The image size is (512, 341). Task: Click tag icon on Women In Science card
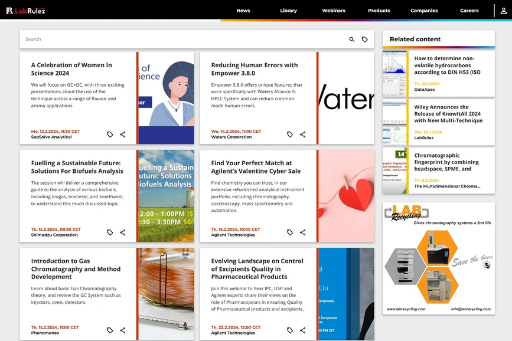(x=110, y=135)
